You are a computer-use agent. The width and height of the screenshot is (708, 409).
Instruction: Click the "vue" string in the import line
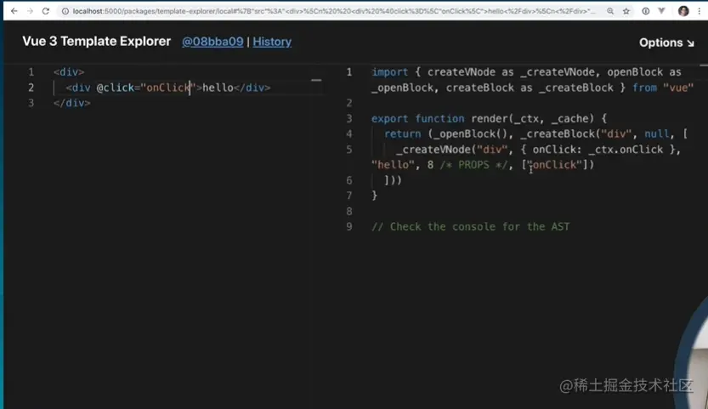[677, 88]
